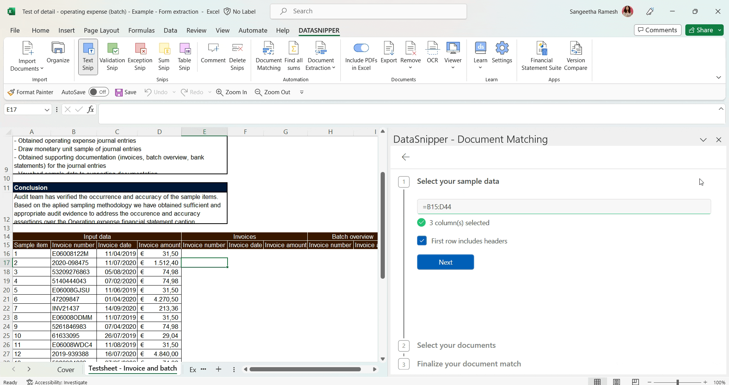The height and width of the screenshot is (385, 729).
Task: Select the Table Snip tool
Action: [184, 57]
